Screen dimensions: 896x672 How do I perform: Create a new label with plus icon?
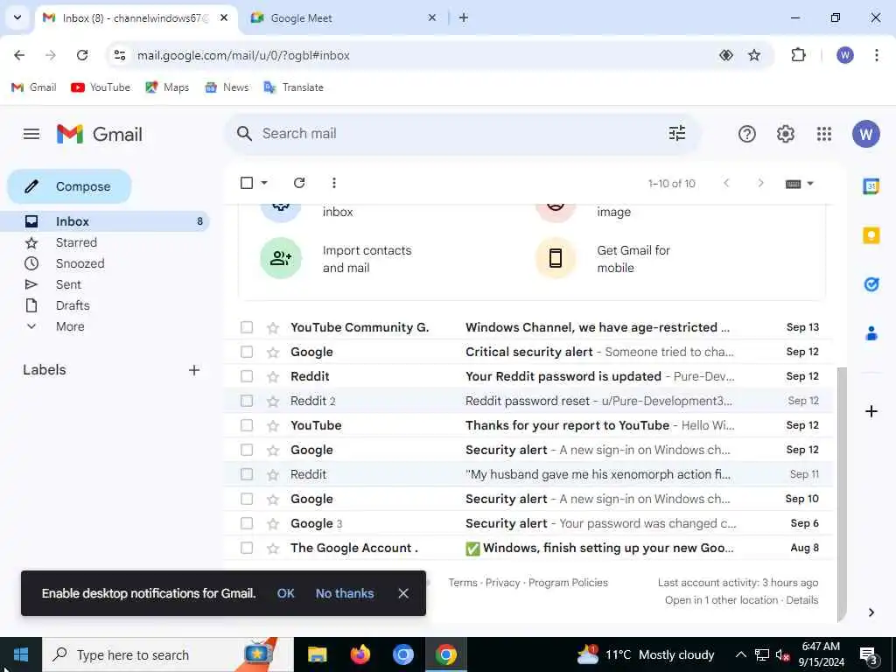(x=194, y=370)
